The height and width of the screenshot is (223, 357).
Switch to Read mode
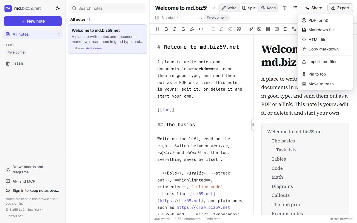(268, 8)
